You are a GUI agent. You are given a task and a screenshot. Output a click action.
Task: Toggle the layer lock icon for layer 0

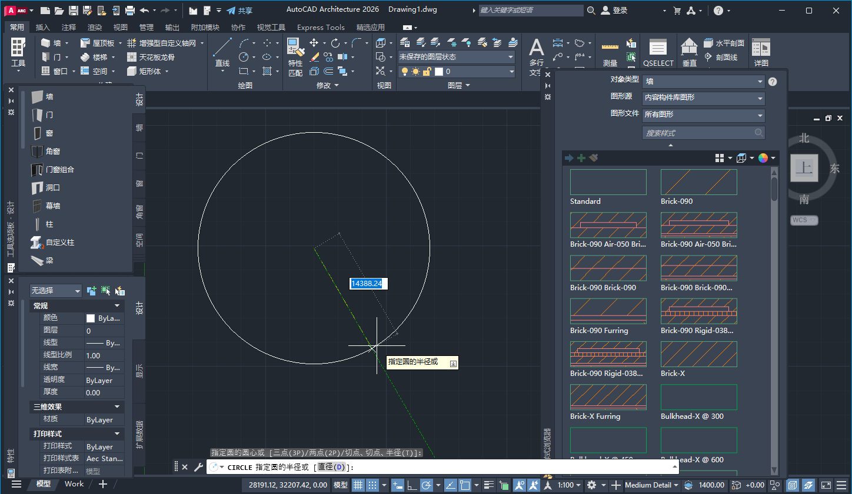(427, 70)
